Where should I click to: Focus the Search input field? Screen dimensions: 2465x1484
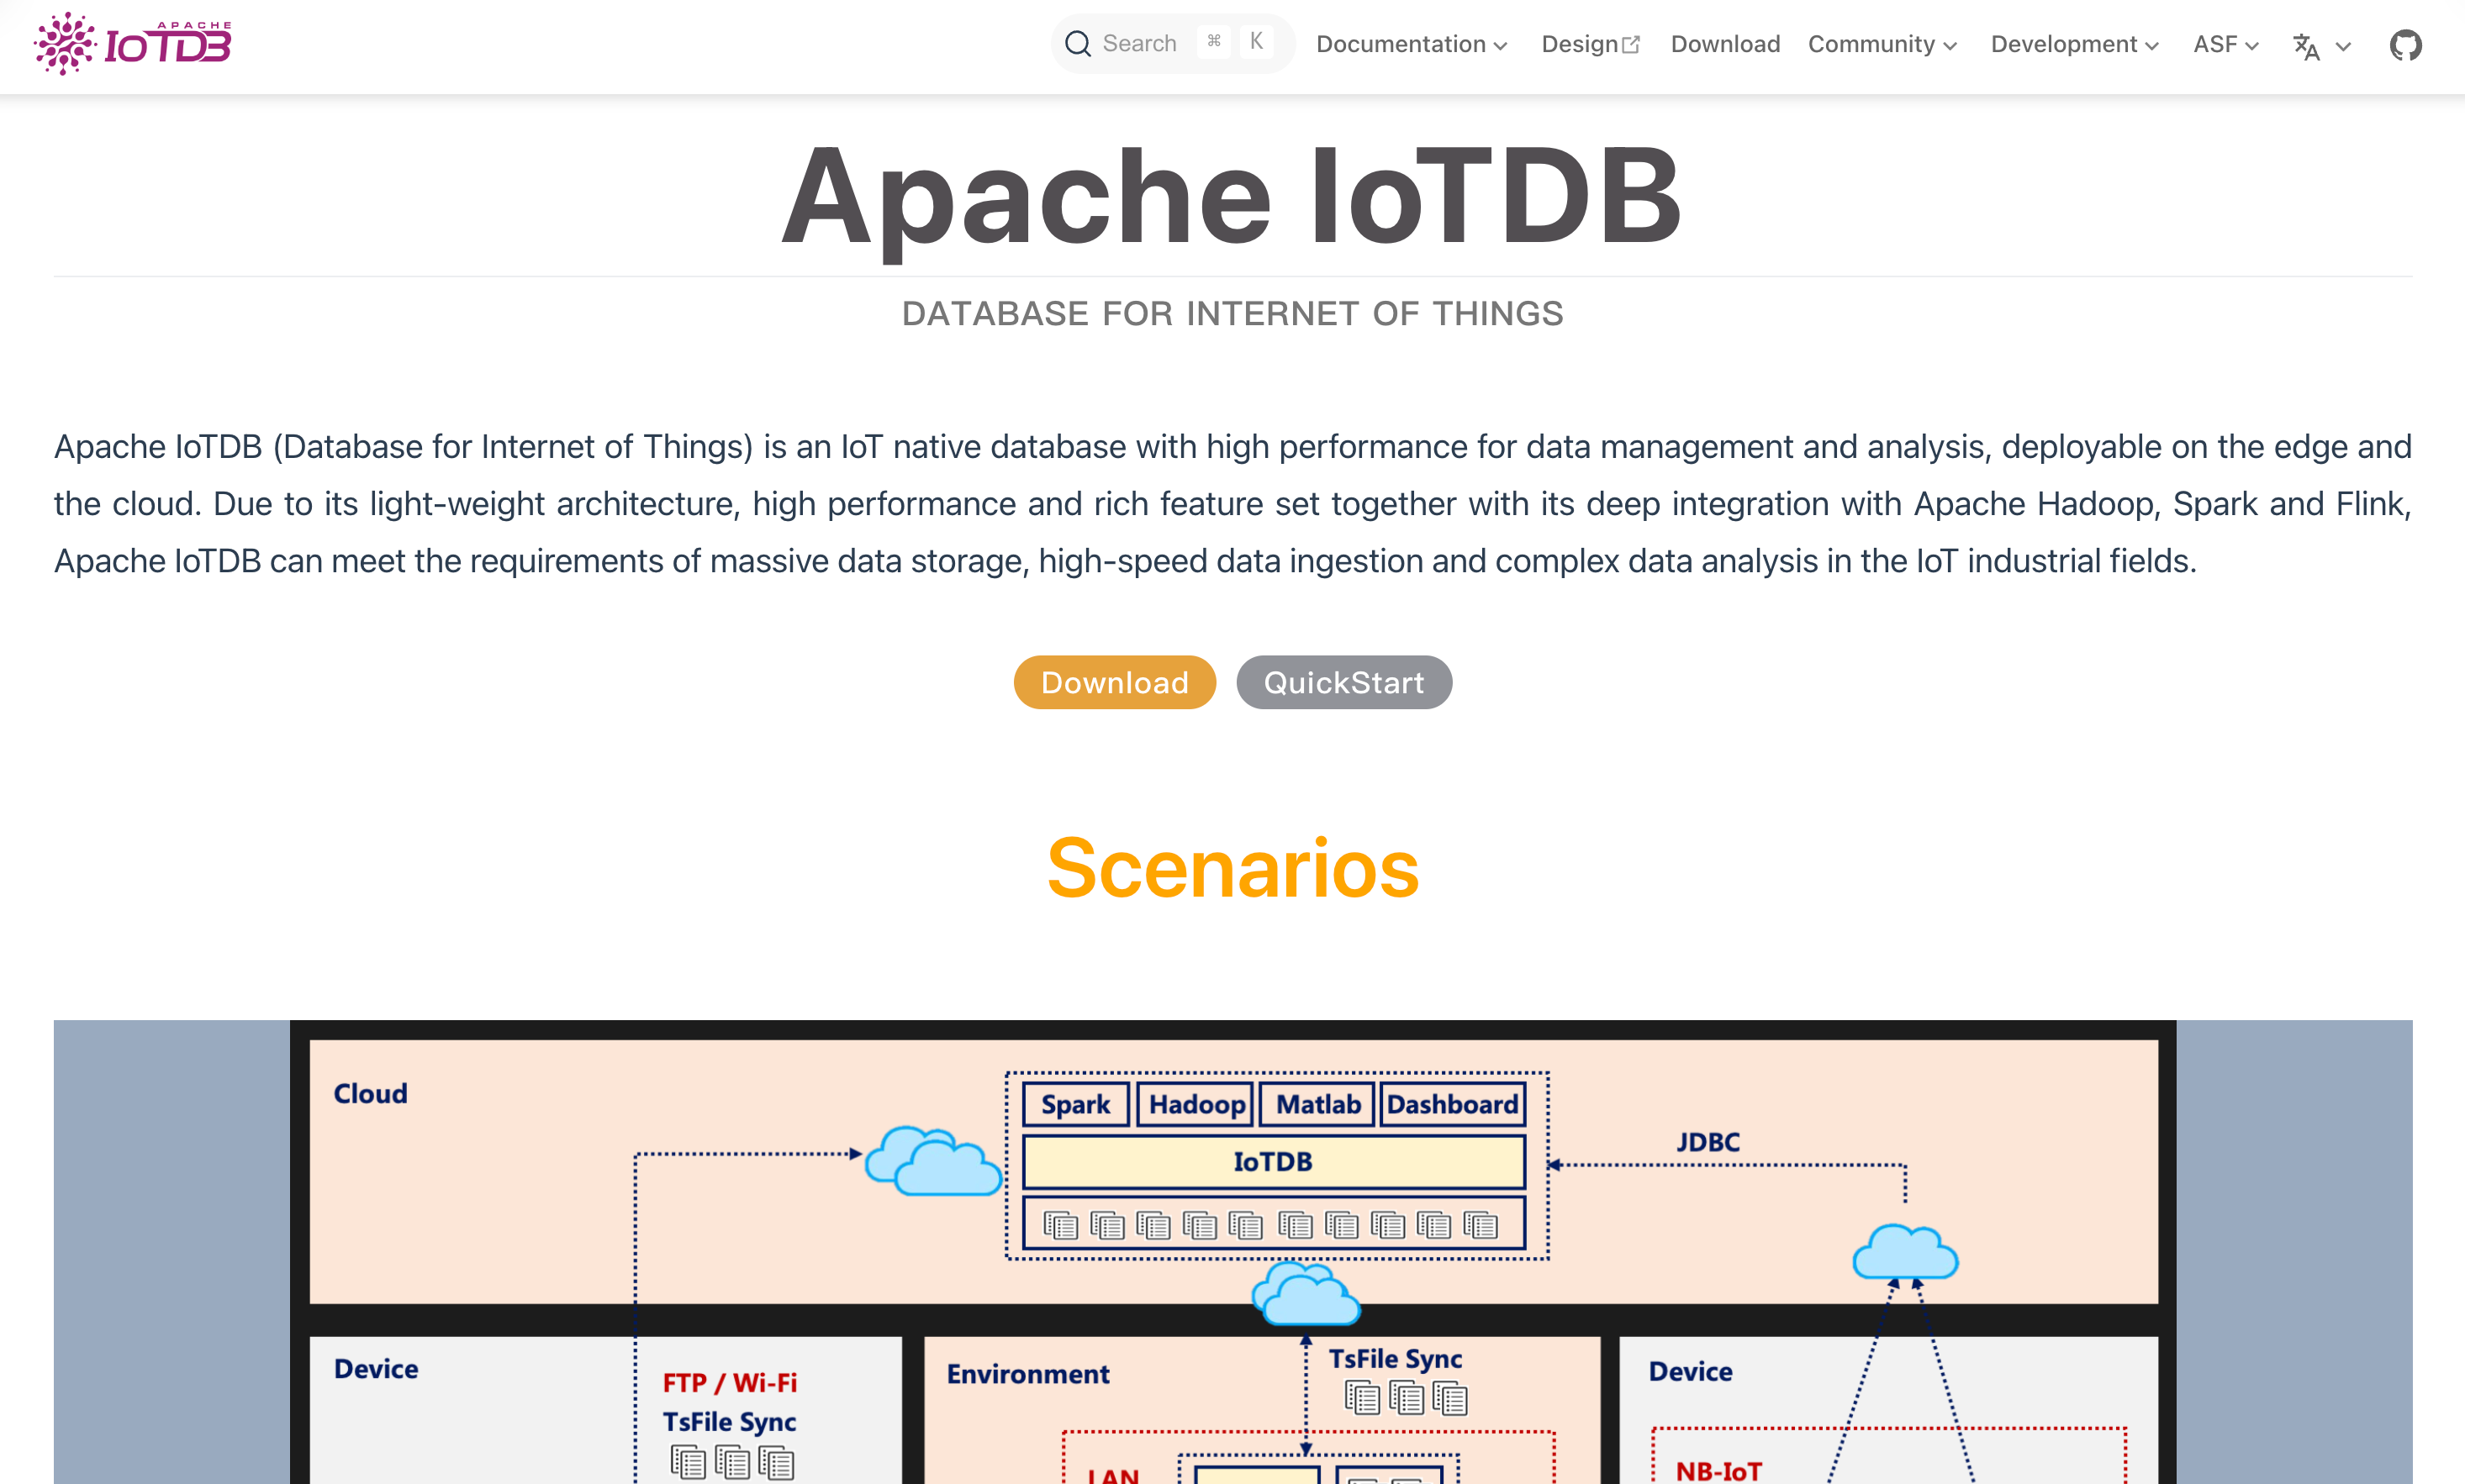click(x=1141, y=44)
